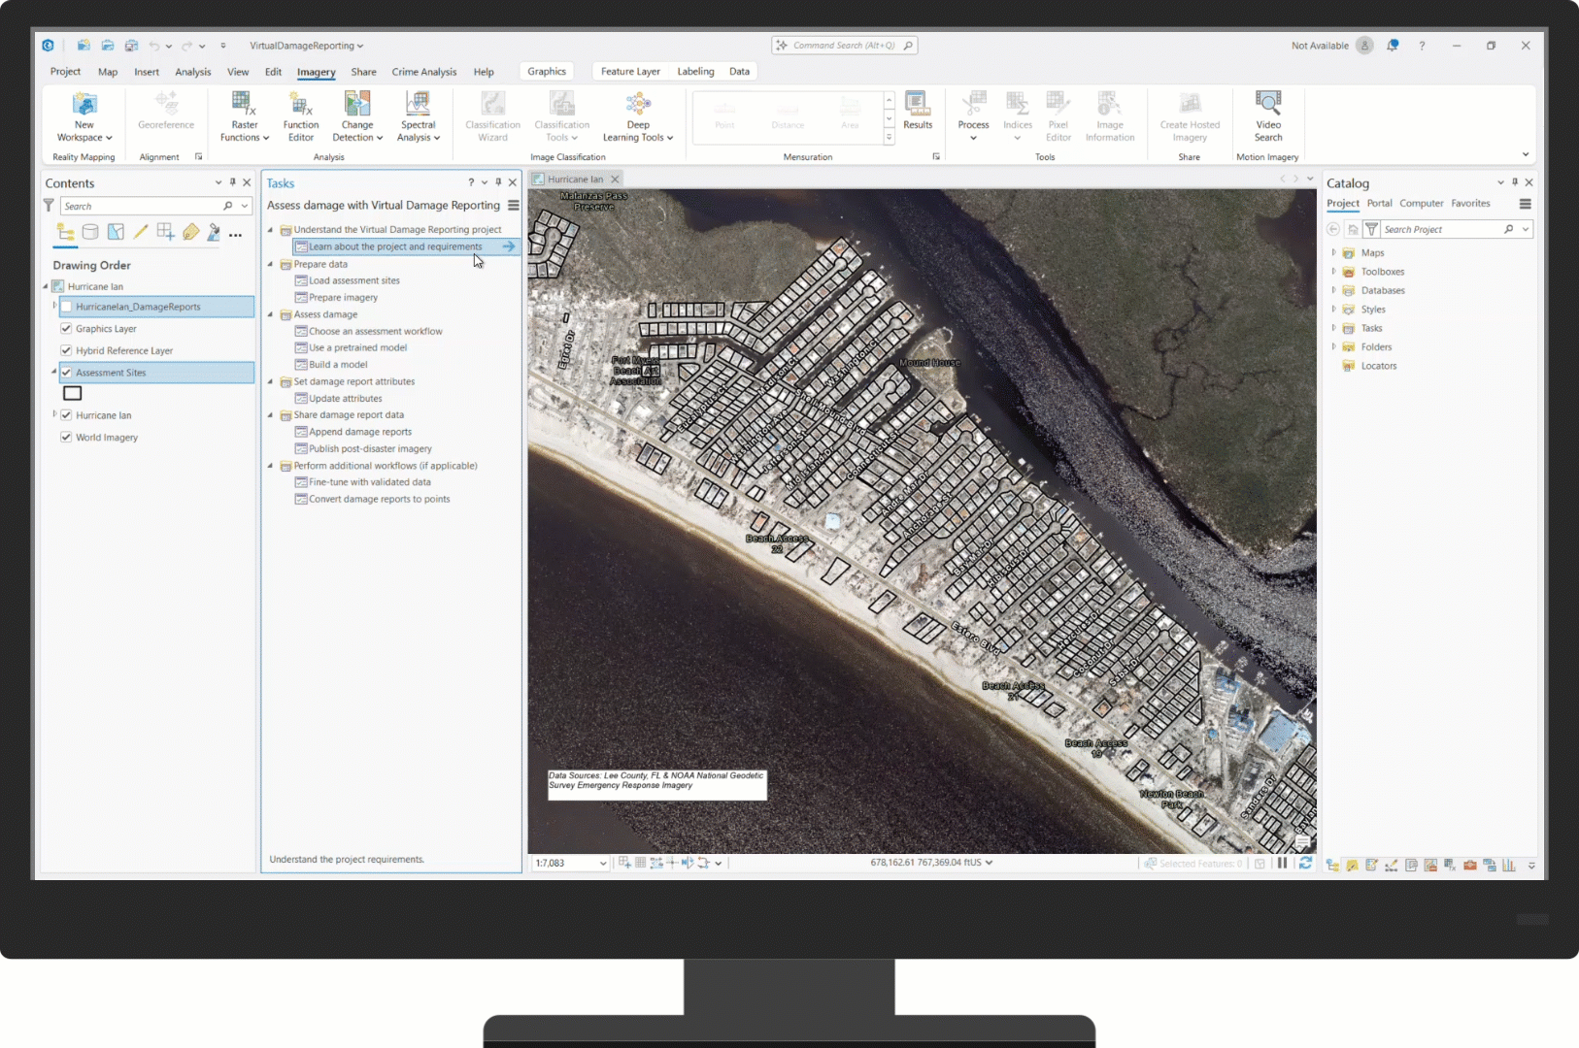Open the Load assessment sites task
This screenshot has height=1048, width=1579.
(354, 280)
